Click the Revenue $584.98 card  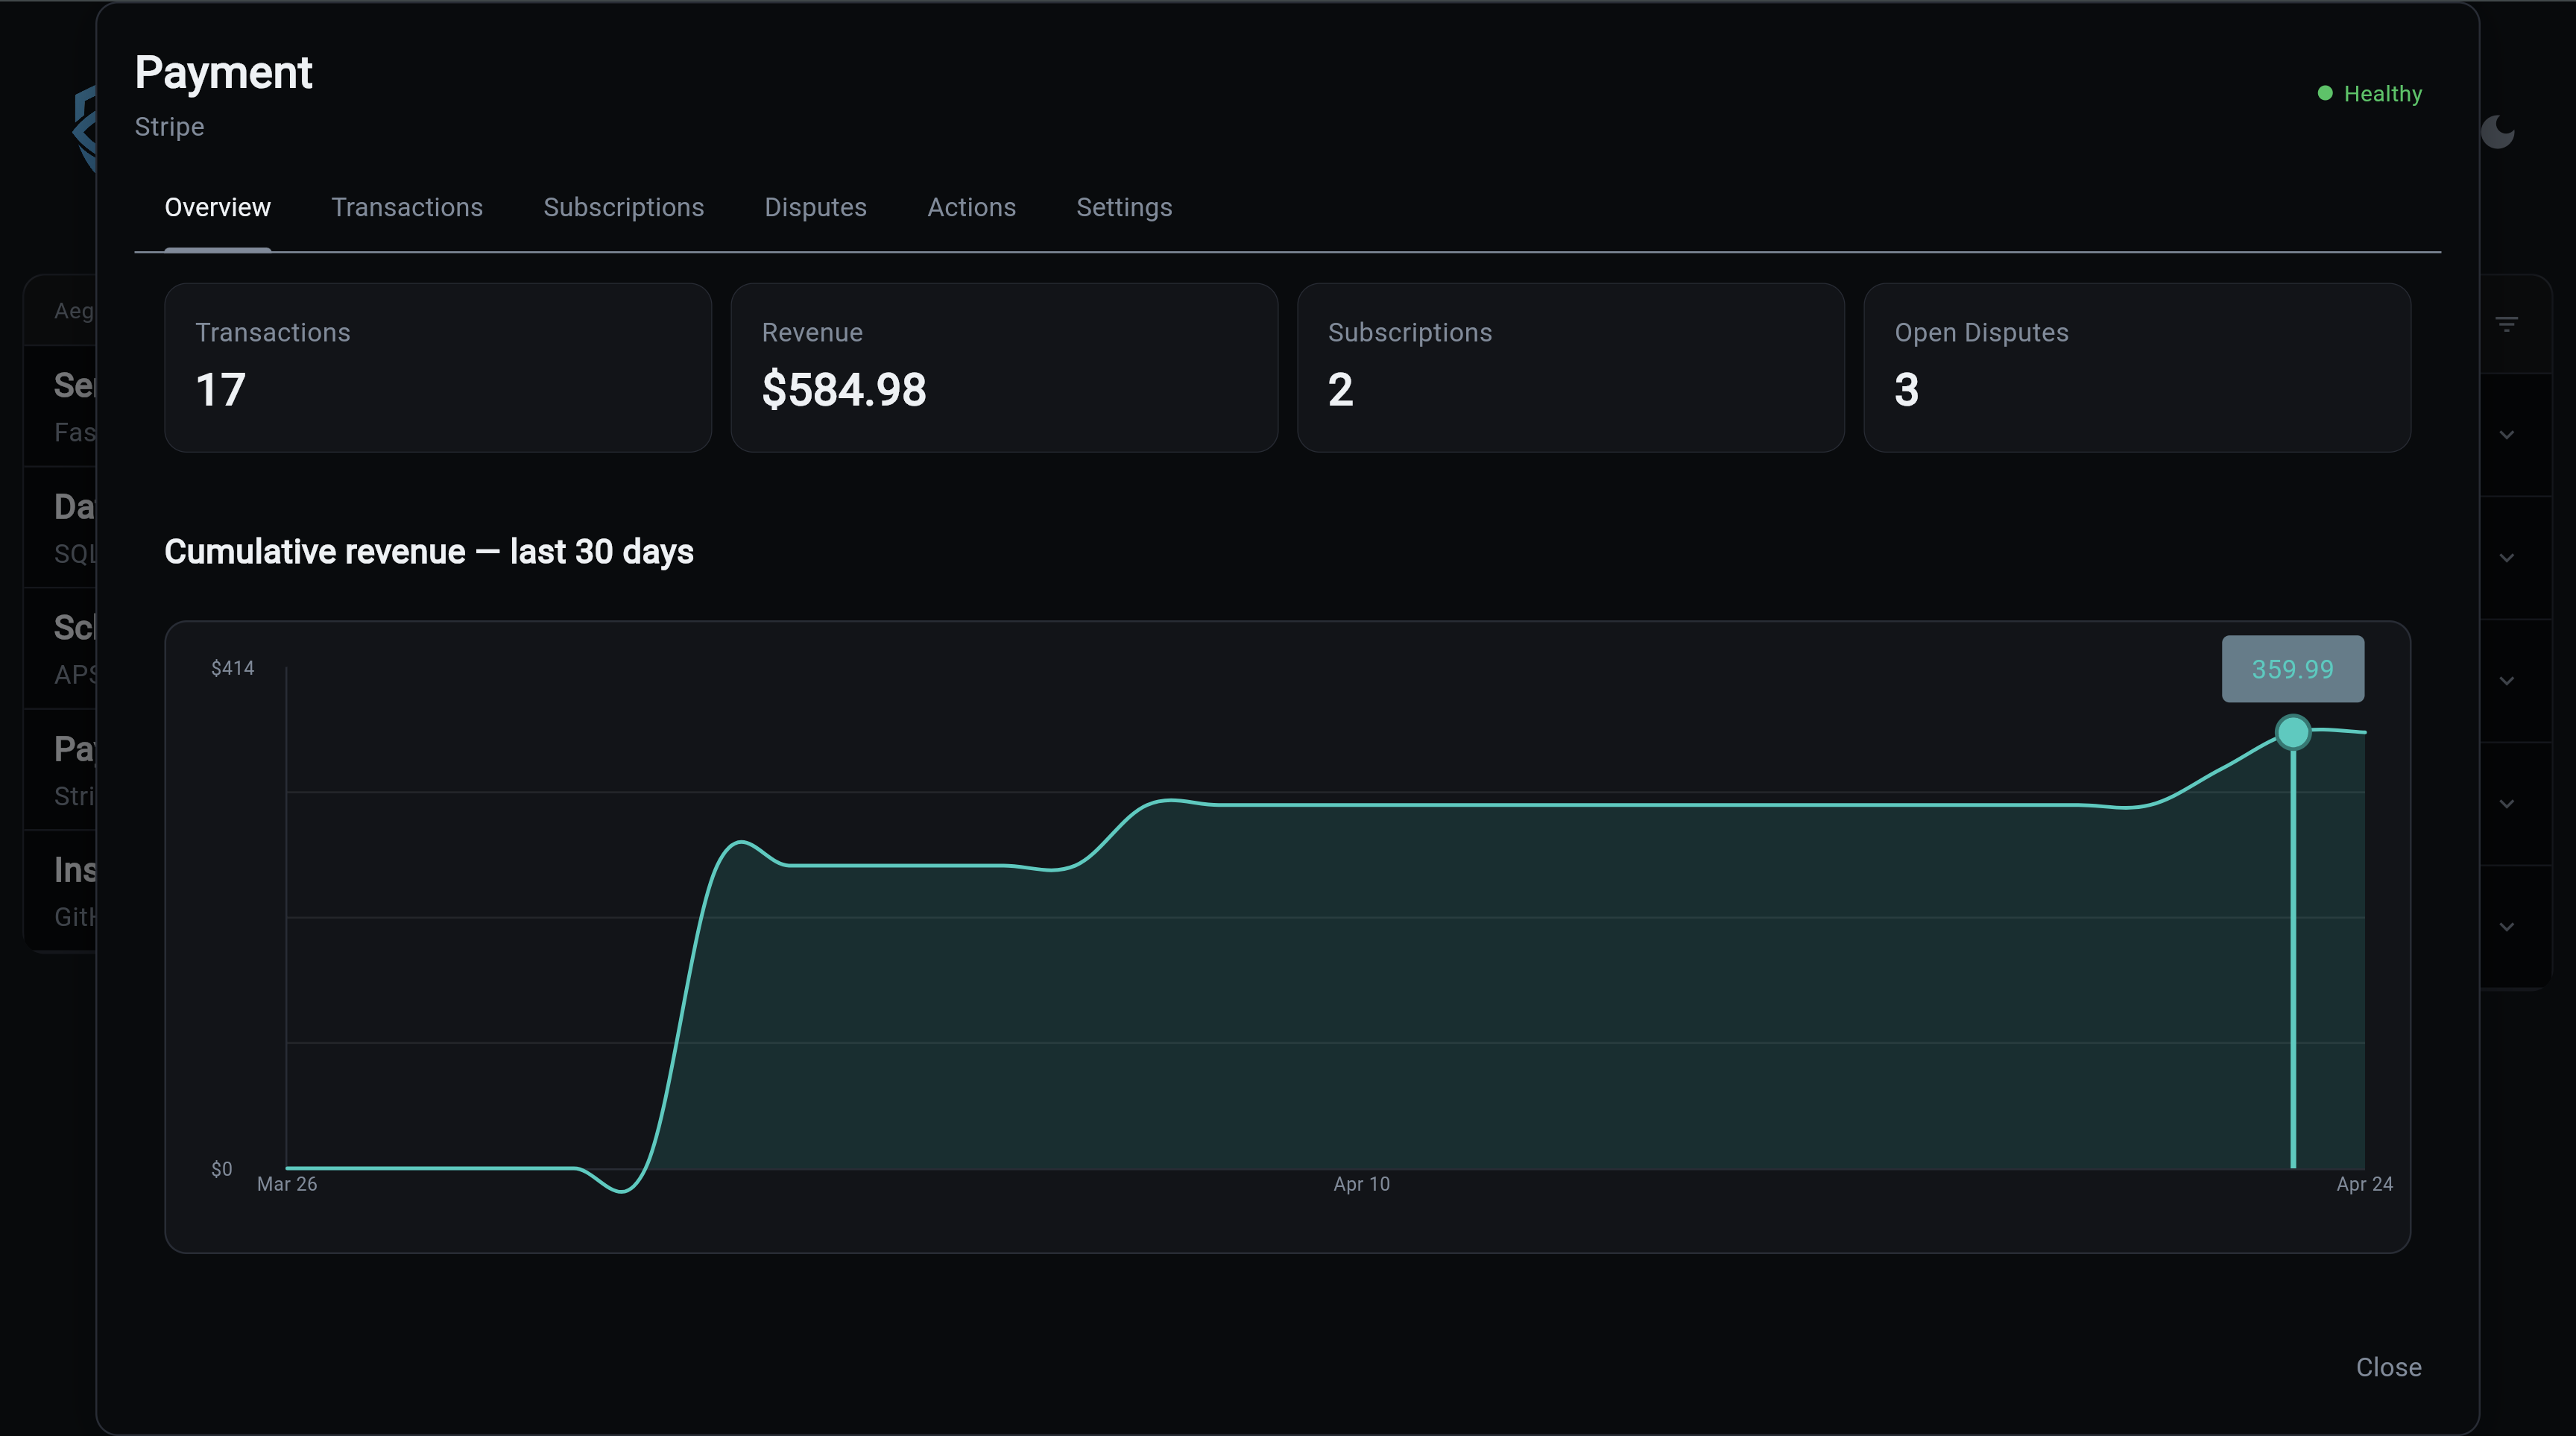pyautogui.click(x=1004, y=368)
